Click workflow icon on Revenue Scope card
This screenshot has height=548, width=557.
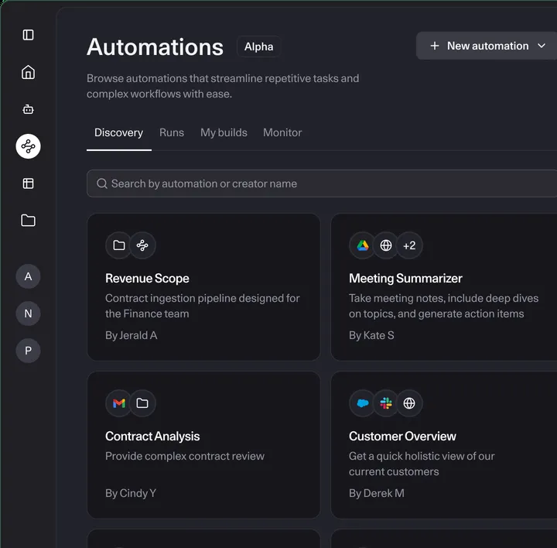pyautogui.click(x=142, y=245)
